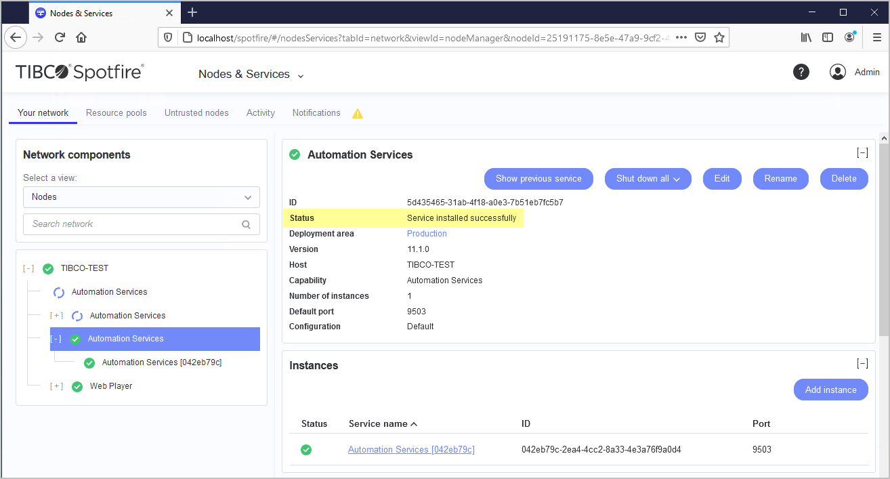Click the search magnifier in Search network
The width and height of the screenshot is (890, 479).
click(x=246, y=224)
